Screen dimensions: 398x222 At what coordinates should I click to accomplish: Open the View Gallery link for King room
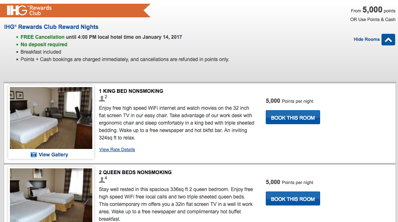pos(53,155)
